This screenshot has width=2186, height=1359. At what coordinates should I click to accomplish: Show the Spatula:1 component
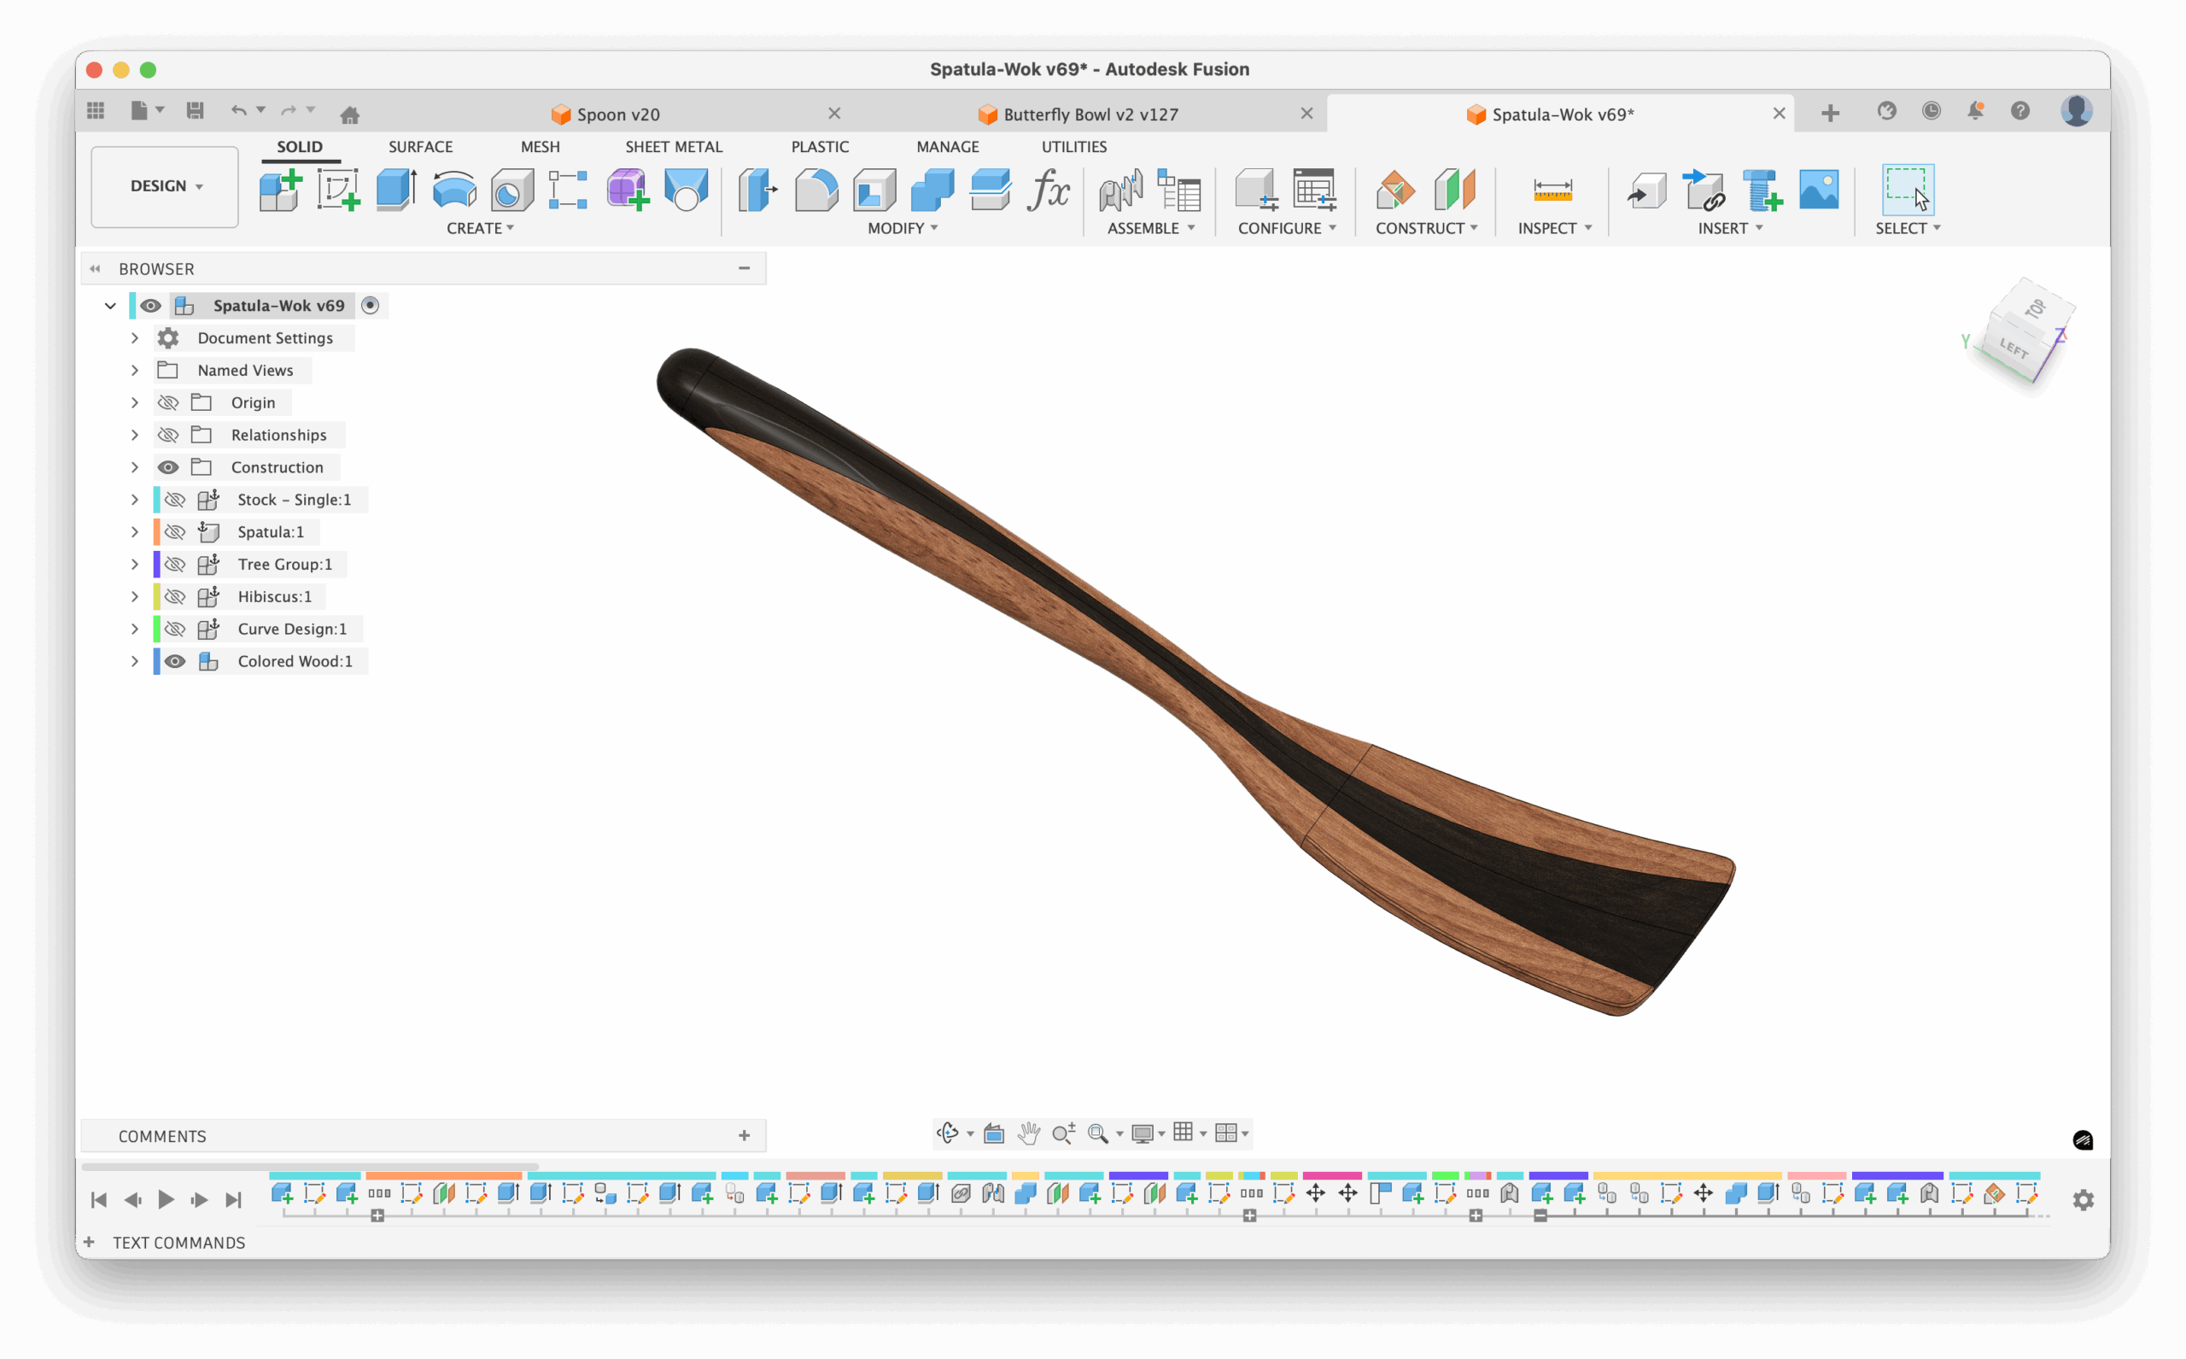(x=175, y=532)
